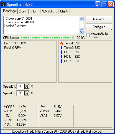Click the 'Temp2: 33C' reading
The height and width of the screenshot is (134, 115).
[x=72, y=48]
